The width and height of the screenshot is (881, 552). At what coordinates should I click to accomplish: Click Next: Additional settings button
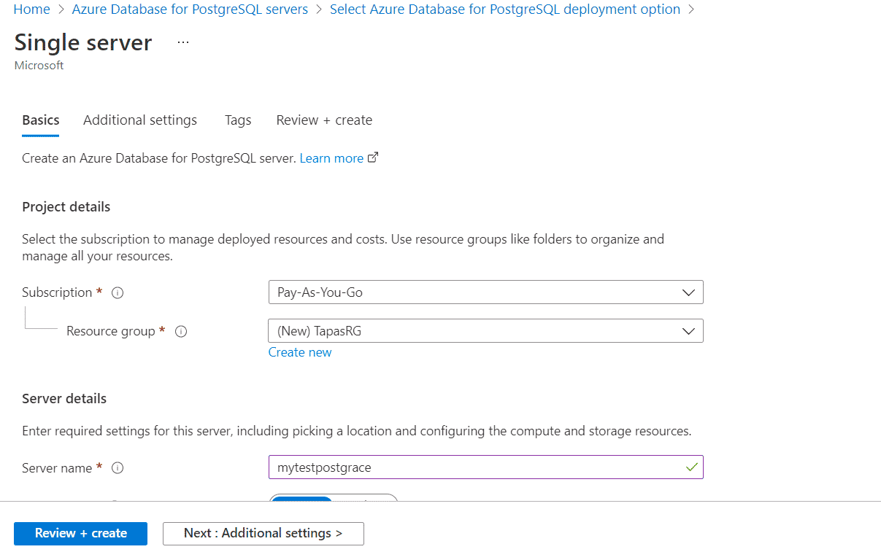(263, 533)
